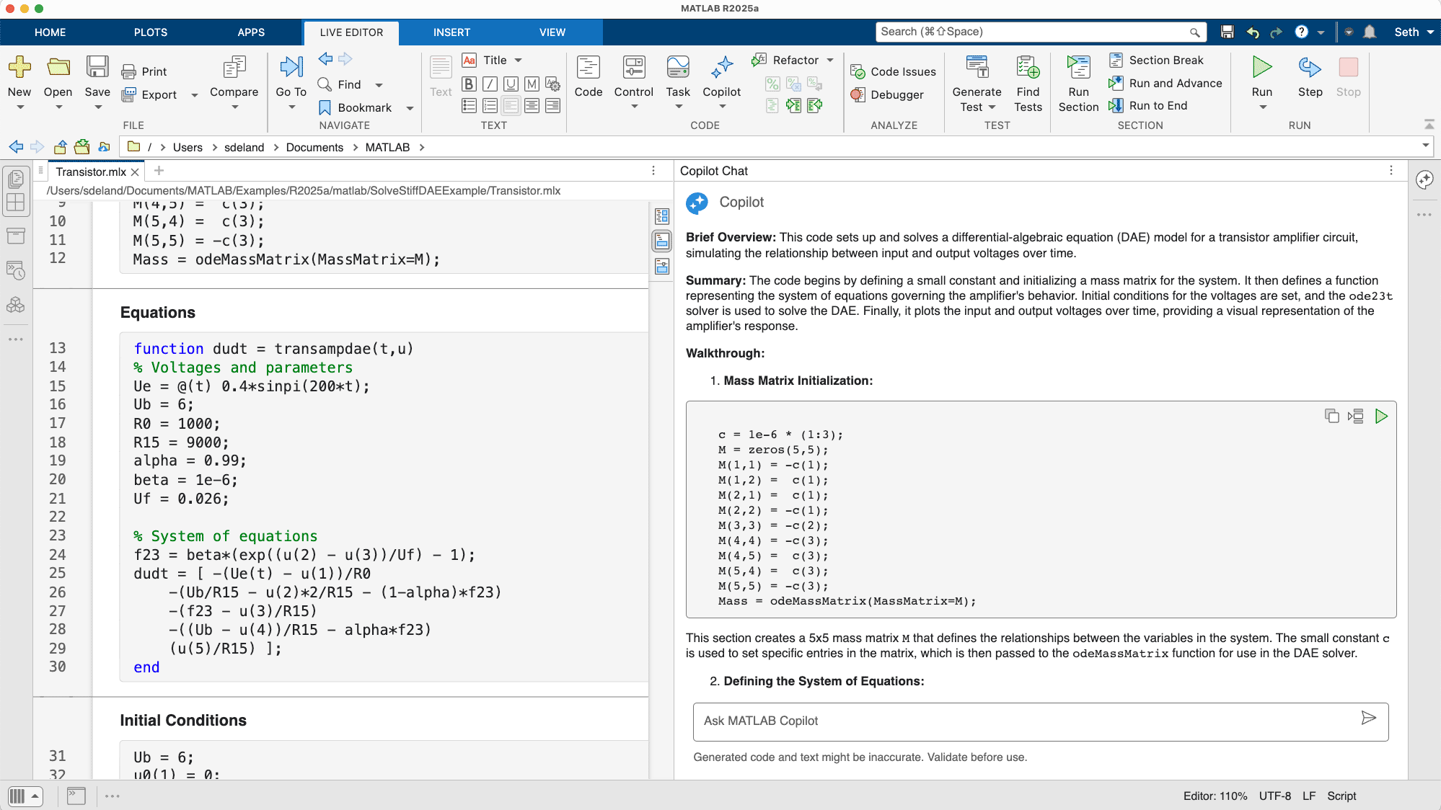Viewport: 1441px width, 810px height.
Task: Run the current section with Run Section
Action: click(x=1078, y=81)
